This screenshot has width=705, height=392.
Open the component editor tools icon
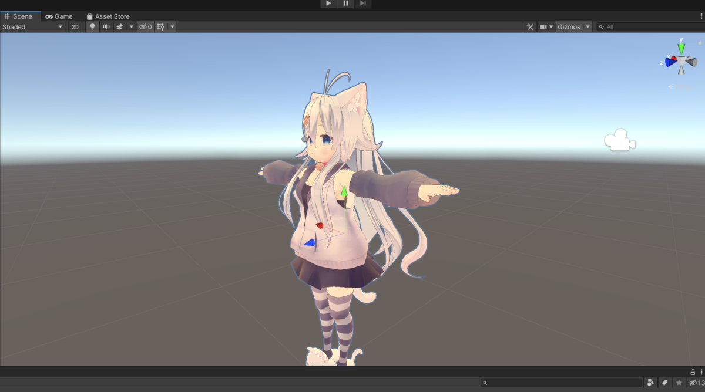(531, 26)
